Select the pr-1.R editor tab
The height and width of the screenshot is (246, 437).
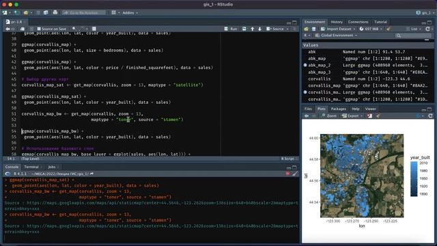[x=16, y=22]
